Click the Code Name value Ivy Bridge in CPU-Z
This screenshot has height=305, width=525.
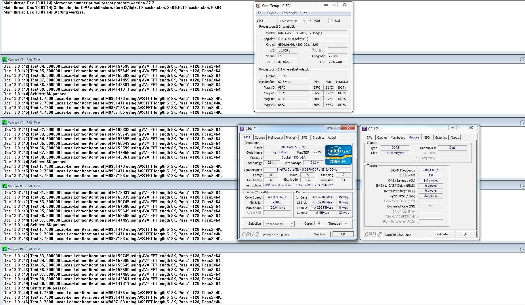(x=279, y=152)
